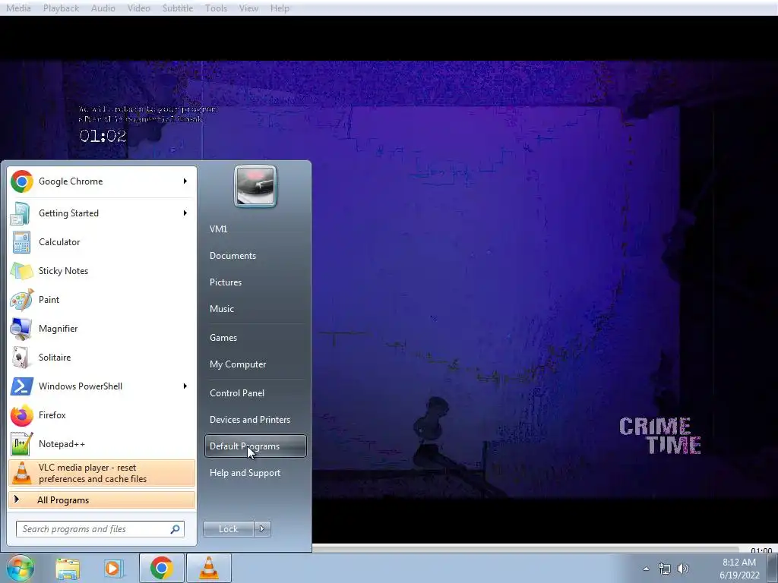
Task: Open File Explorer on taskbar
Action: pos(68,568)
